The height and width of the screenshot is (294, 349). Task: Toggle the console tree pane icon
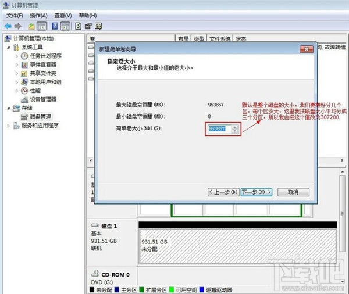click(42, 26)
